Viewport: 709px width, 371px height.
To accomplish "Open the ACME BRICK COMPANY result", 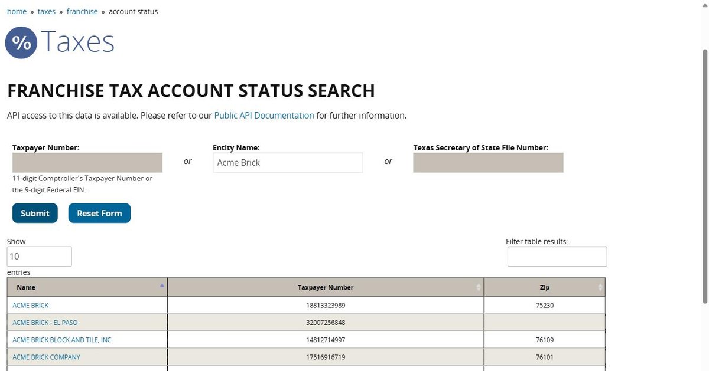I will point(46,357).
